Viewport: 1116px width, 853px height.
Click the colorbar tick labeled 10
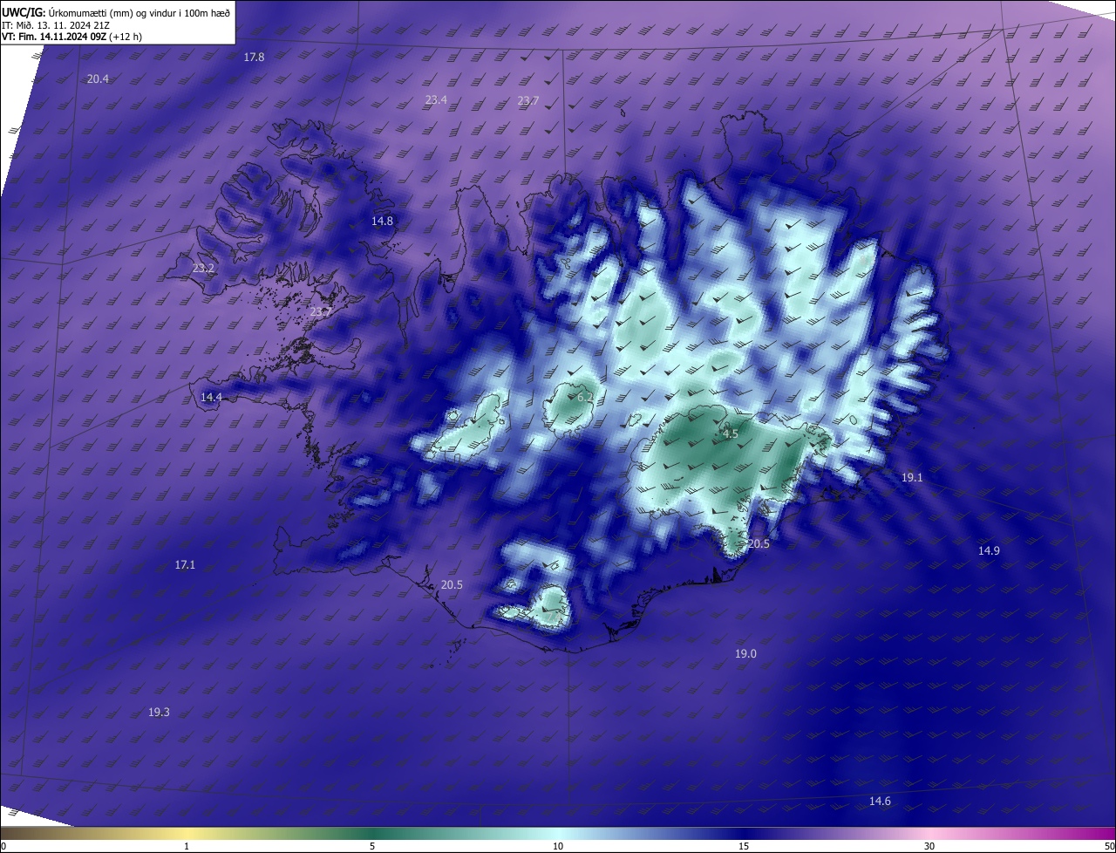pos(558,846)
